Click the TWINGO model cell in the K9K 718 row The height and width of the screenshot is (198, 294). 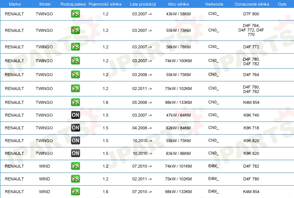pyautogui.click(x=44, y=128)
